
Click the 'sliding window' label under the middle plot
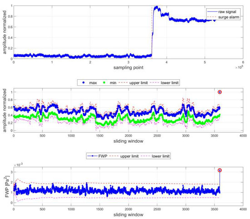tap(128, 141)
